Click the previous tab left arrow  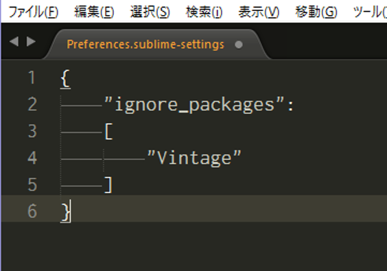point(14,41)
